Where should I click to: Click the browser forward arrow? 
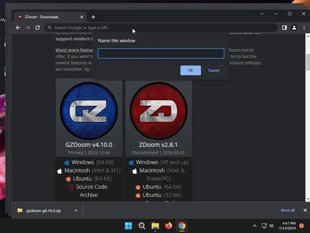click(28, 28)
